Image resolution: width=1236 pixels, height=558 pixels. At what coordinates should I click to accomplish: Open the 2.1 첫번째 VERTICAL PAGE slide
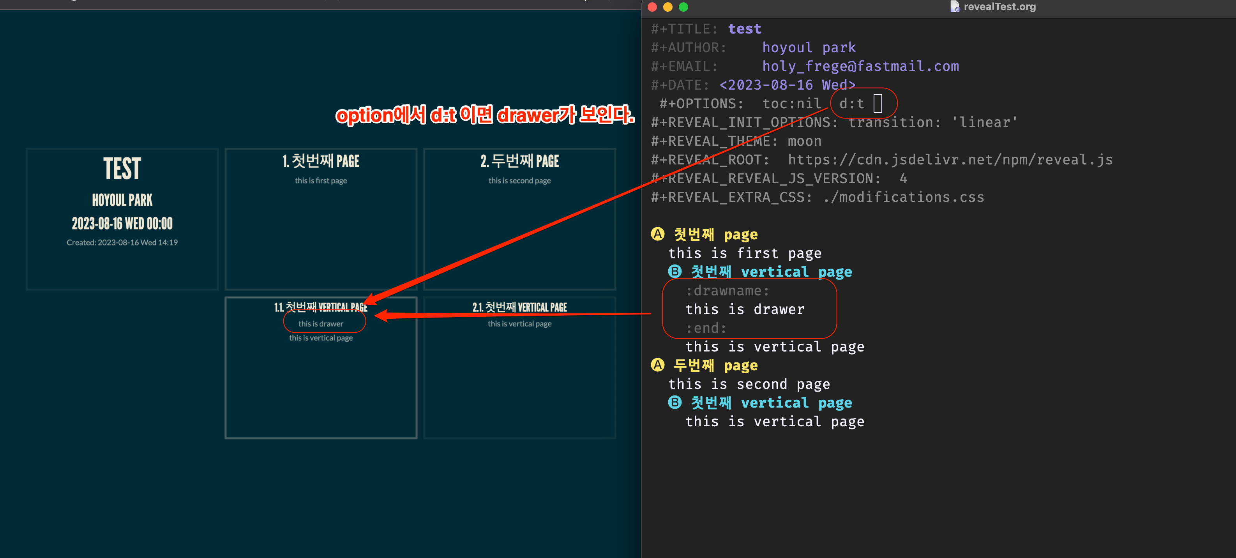point(519,367)
